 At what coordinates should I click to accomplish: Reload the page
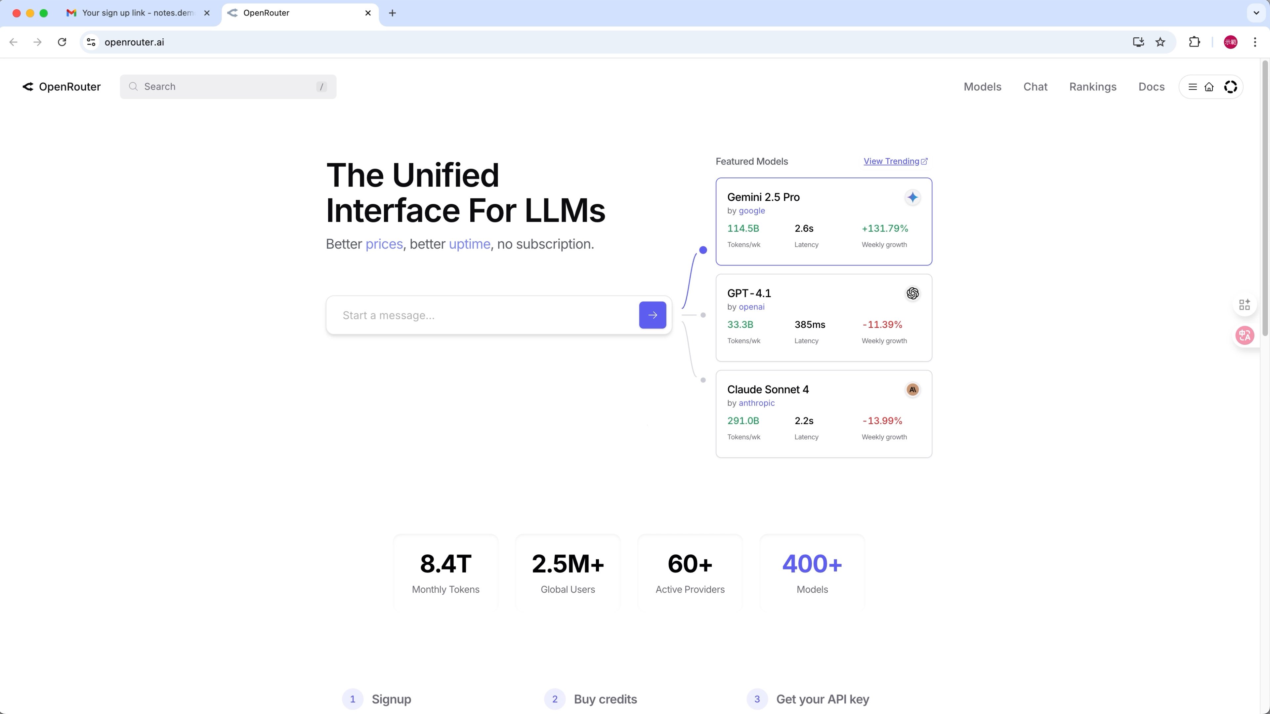pyautogui.click(x=62, y=42)
